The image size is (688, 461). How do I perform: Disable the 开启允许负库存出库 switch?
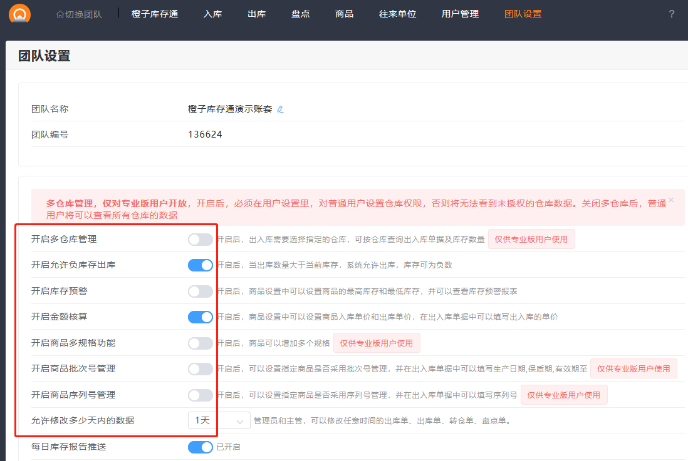coord(201,265)
